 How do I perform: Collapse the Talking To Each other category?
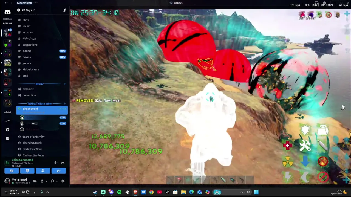(x=39, y=103)
